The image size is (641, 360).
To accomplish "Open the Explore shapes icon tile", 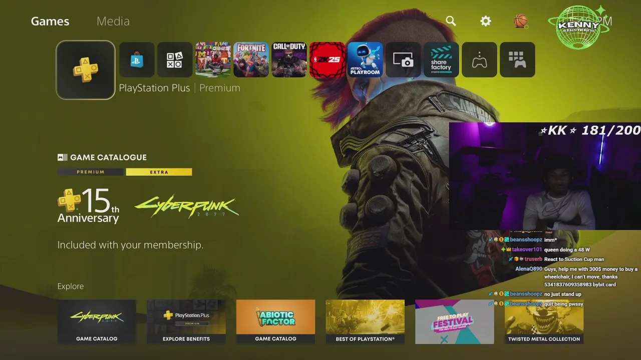I will pyautogui.click(x=175, y=59).
